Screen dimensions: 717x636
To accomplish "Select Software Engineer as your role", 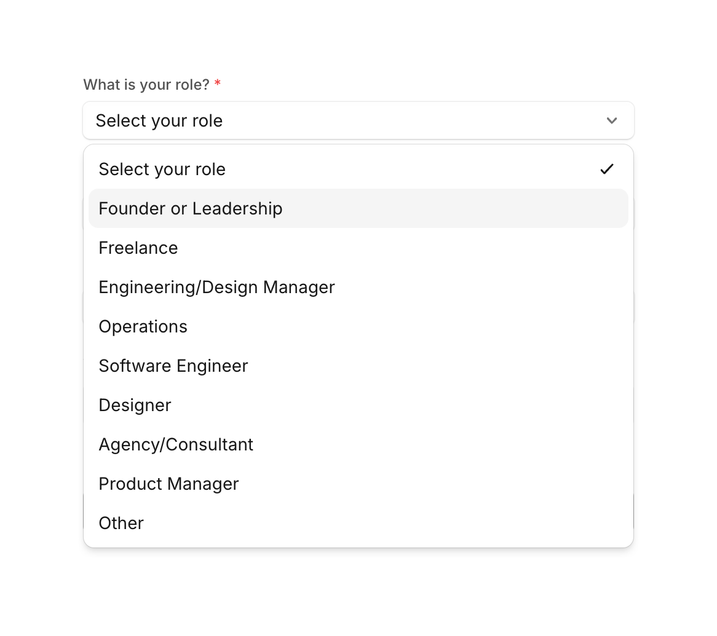I will pyautogui.click(x=173, y=366).
